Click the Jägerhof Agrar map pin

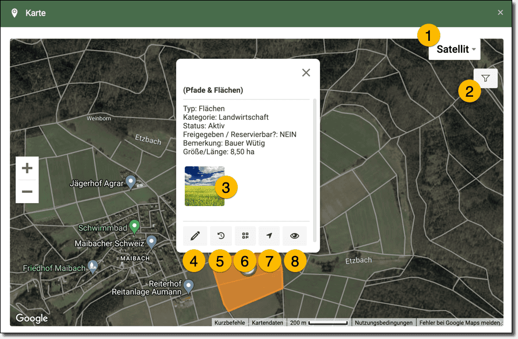click(x=131, y=182)
